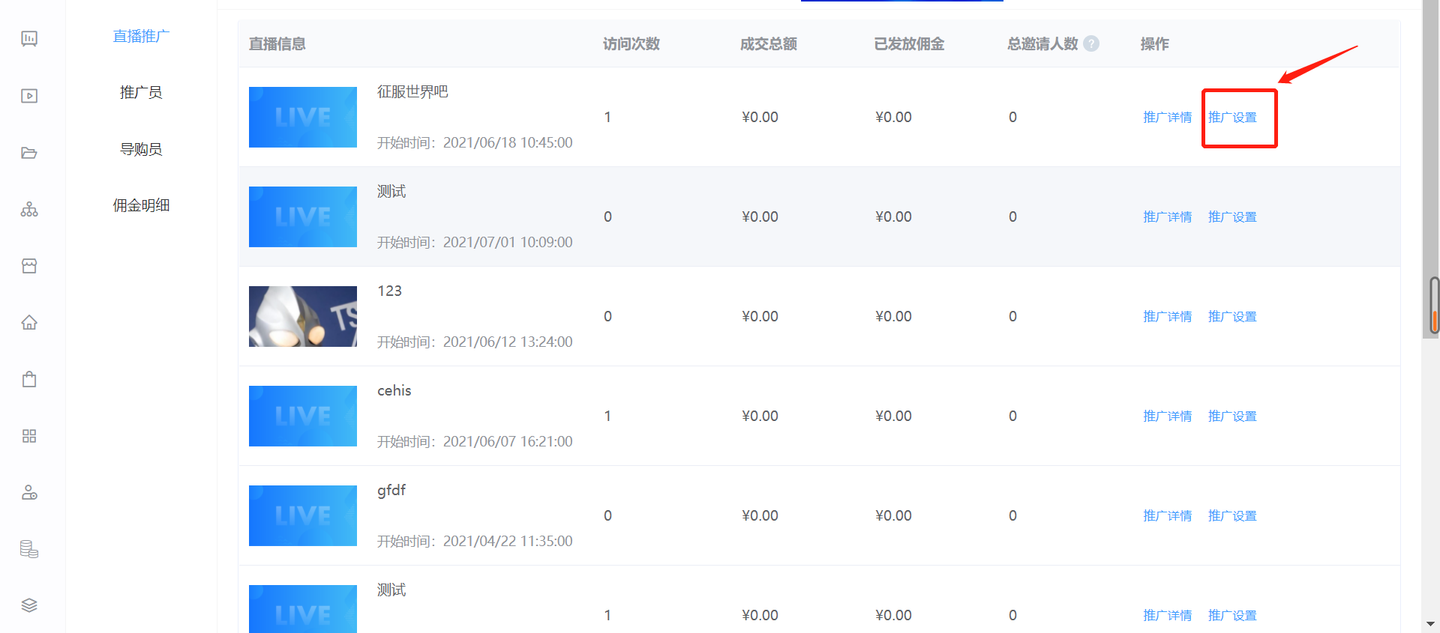This screenshot has height=633, width=1440.
Task: Click start time 2021/06/18 10:45:00
Action: pos(508,142)
